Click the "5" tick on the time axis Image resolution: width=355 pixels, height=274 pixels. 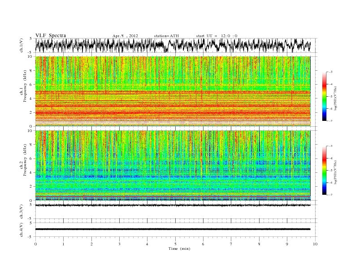click(175, 244)
